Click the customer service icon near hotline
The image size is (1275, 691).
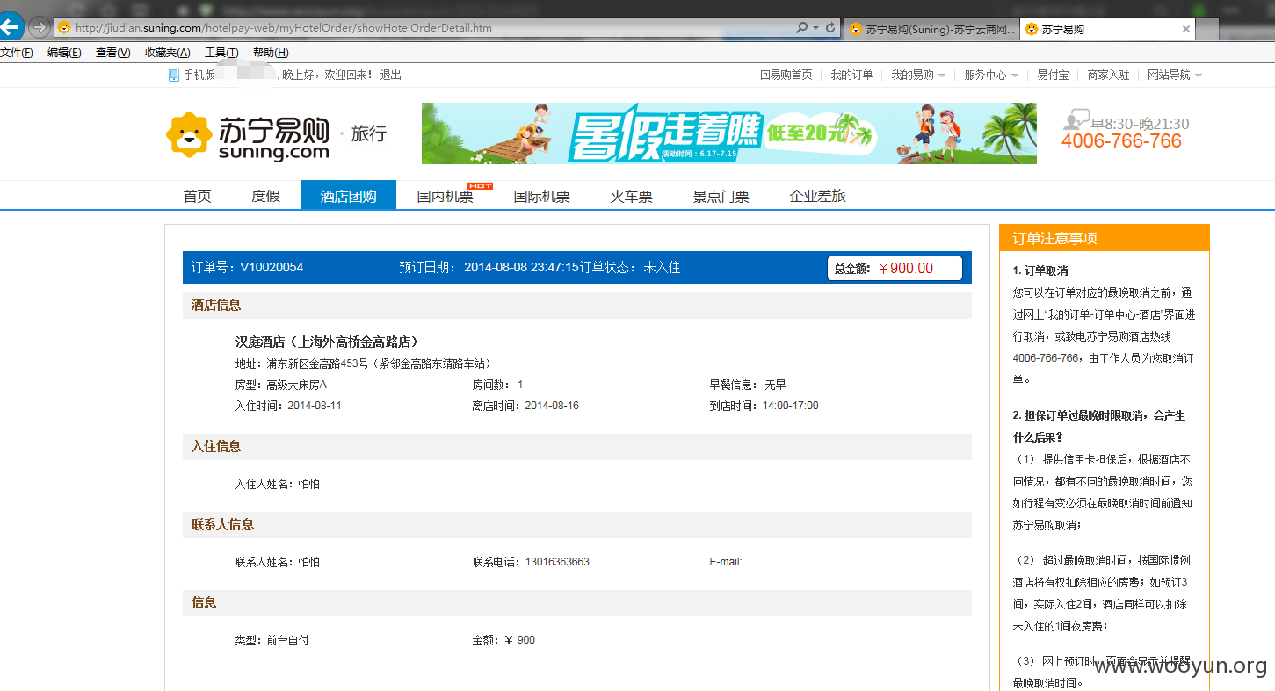(x=1076, y=121)
